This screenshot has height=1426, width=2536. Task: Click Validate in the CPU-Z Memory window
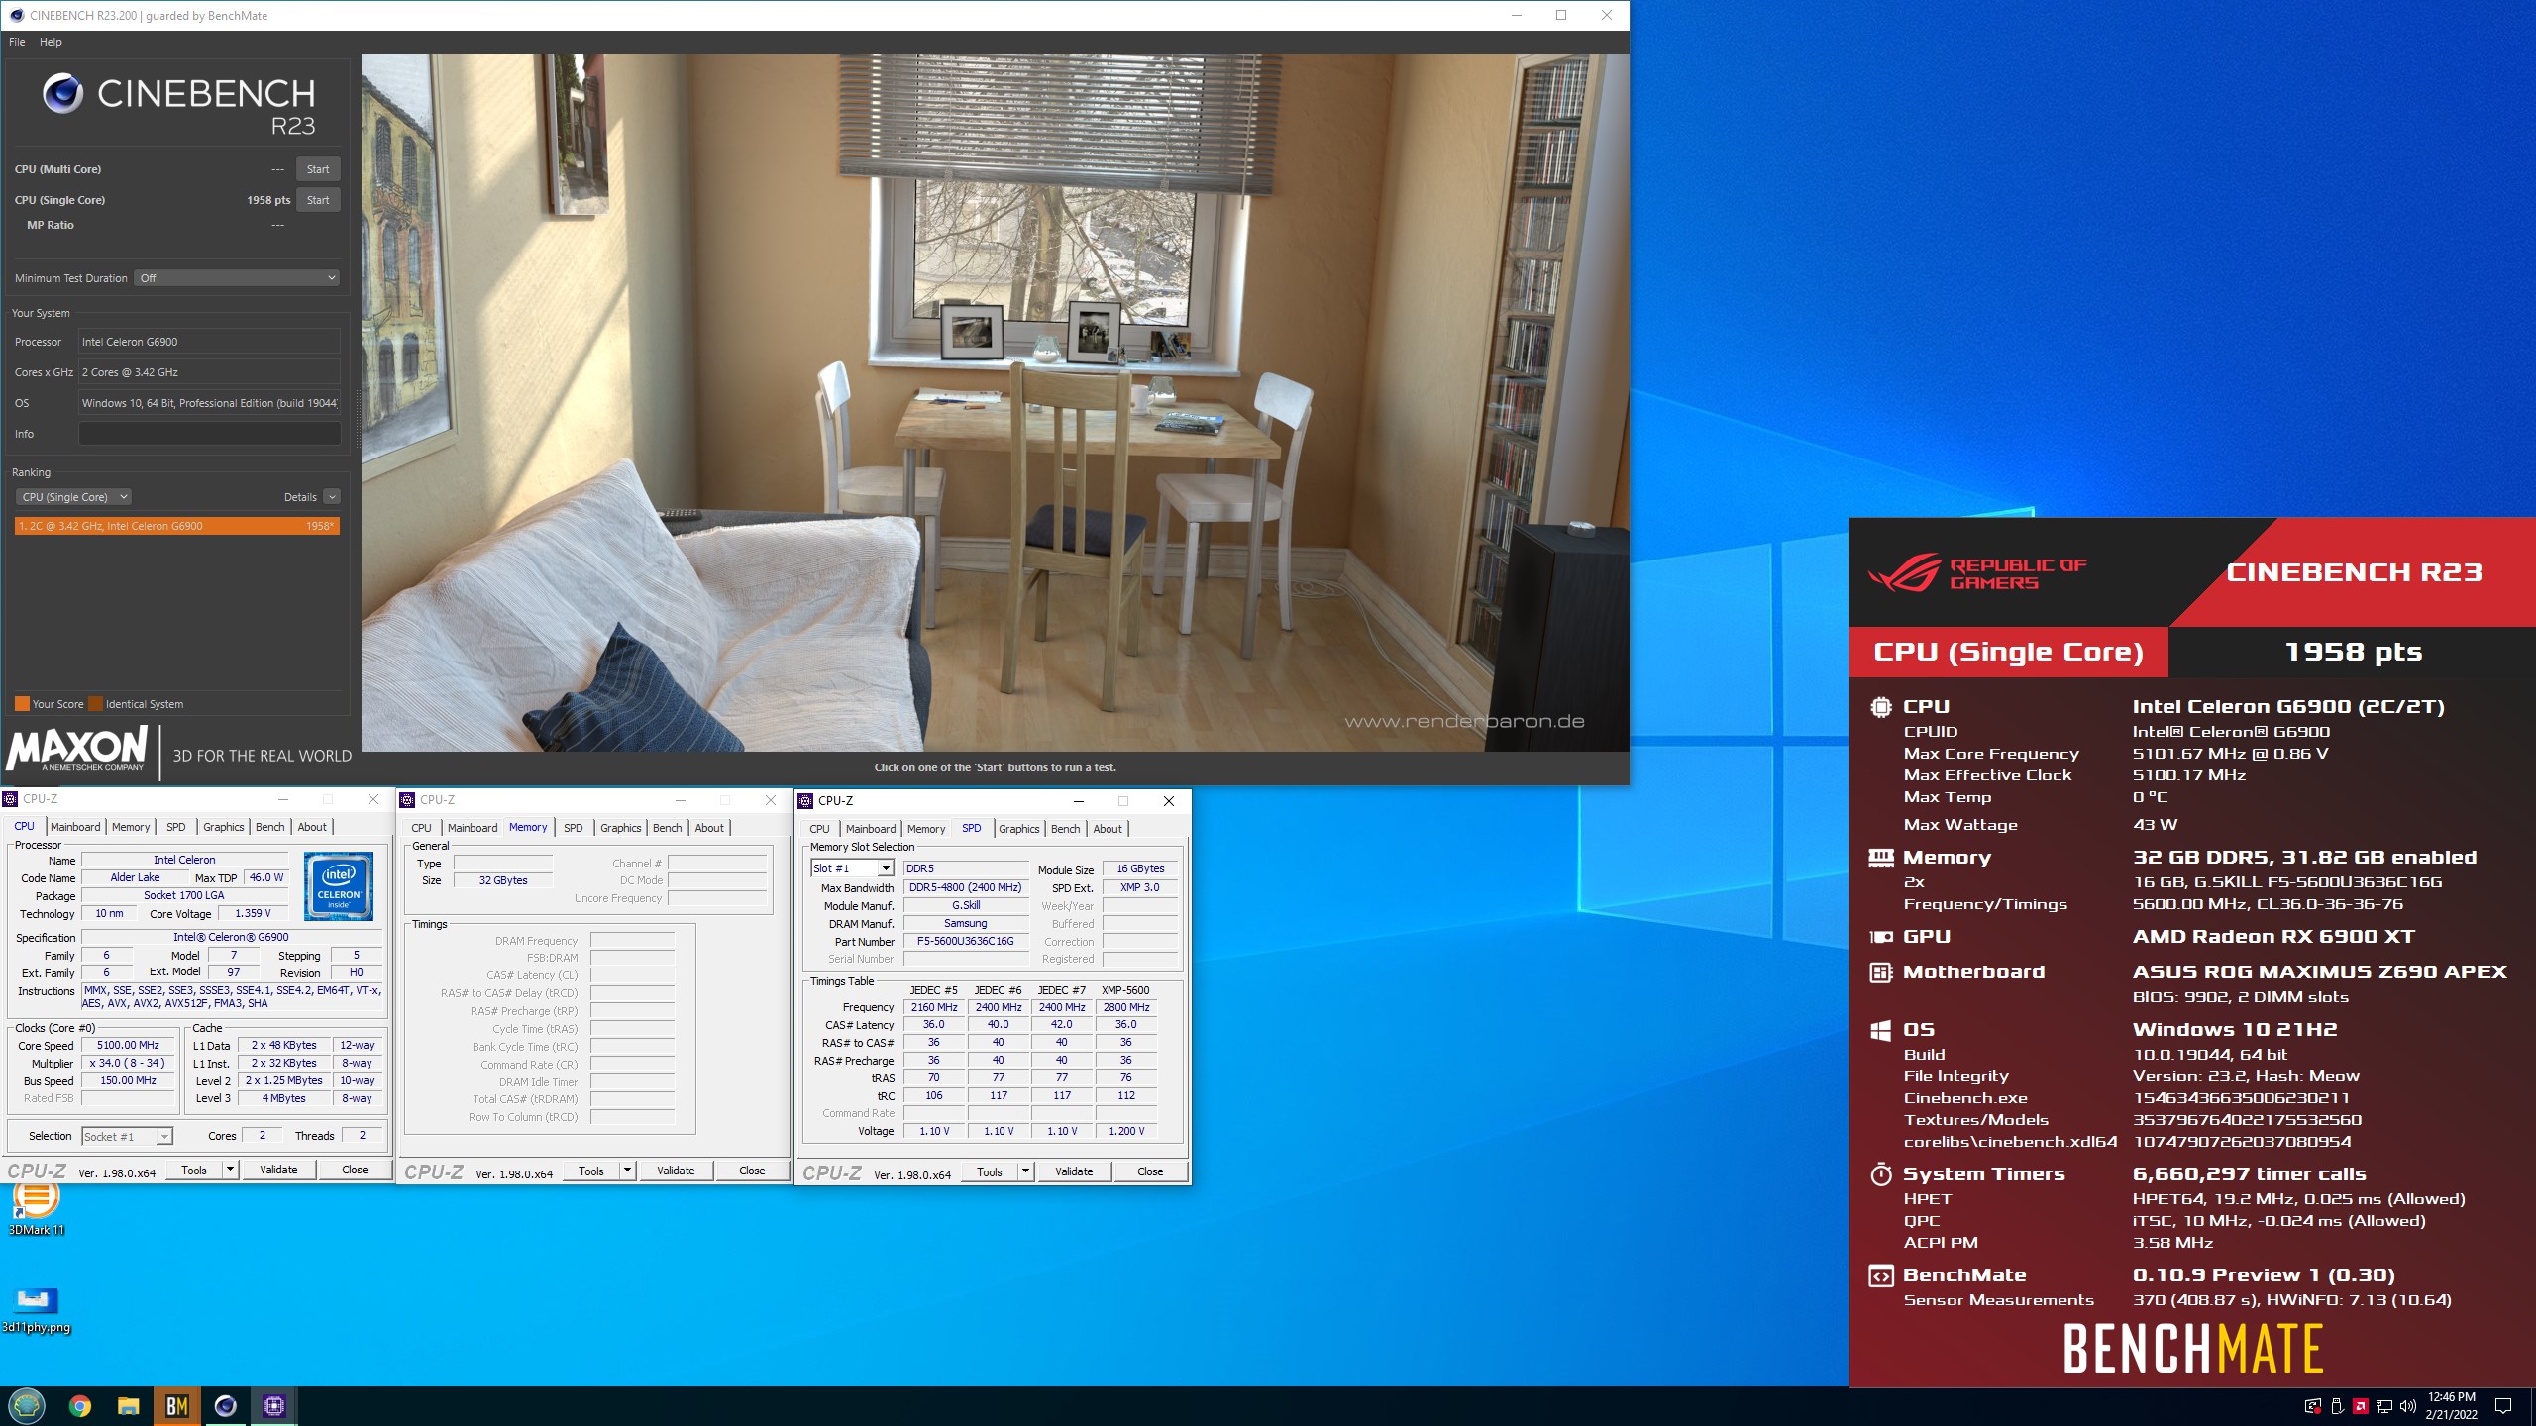coord(676,1171)
